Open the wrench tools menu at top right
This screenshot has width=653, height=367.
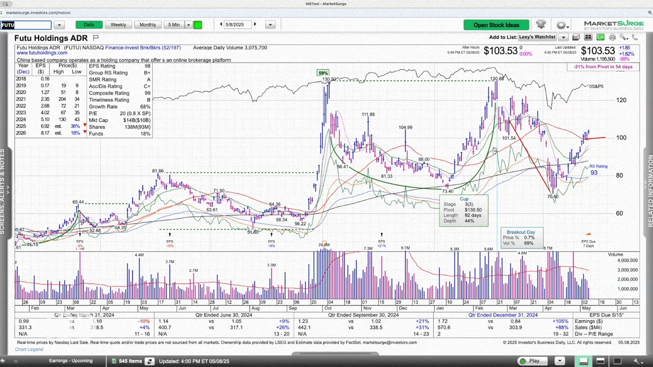[x=623, y=37]
